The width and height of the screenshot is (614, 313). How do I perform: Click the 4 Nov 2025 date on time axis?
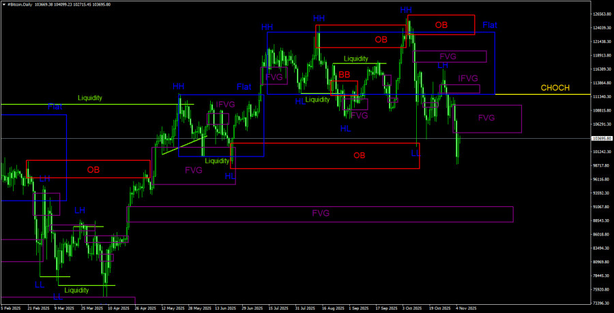(x=465, y=308)
